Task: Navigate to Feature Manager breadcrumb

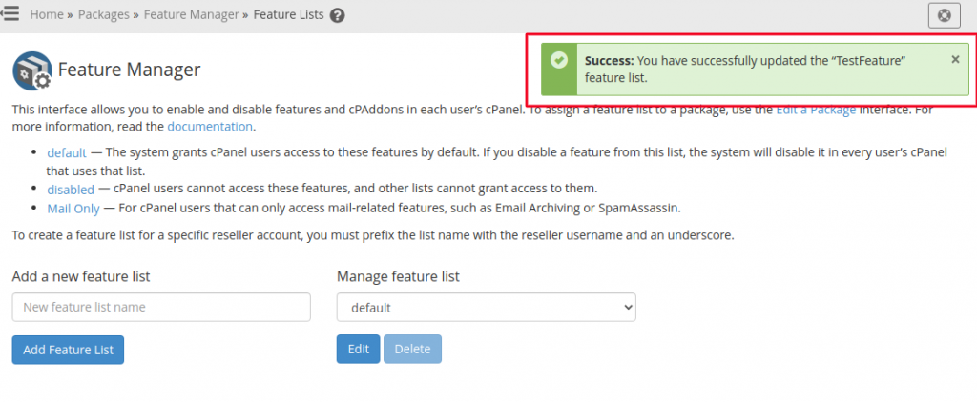Action: click(191, 14)
